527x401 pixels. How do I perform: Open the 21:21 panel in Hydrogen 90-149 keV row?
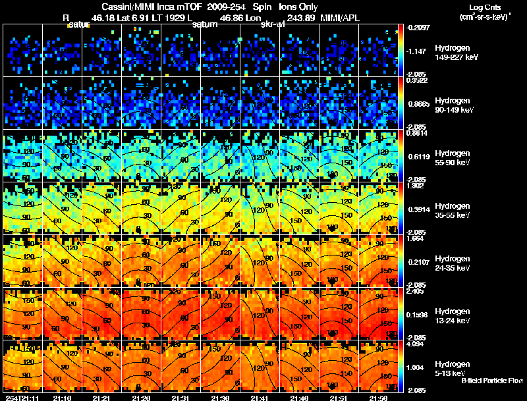point(101,103)
